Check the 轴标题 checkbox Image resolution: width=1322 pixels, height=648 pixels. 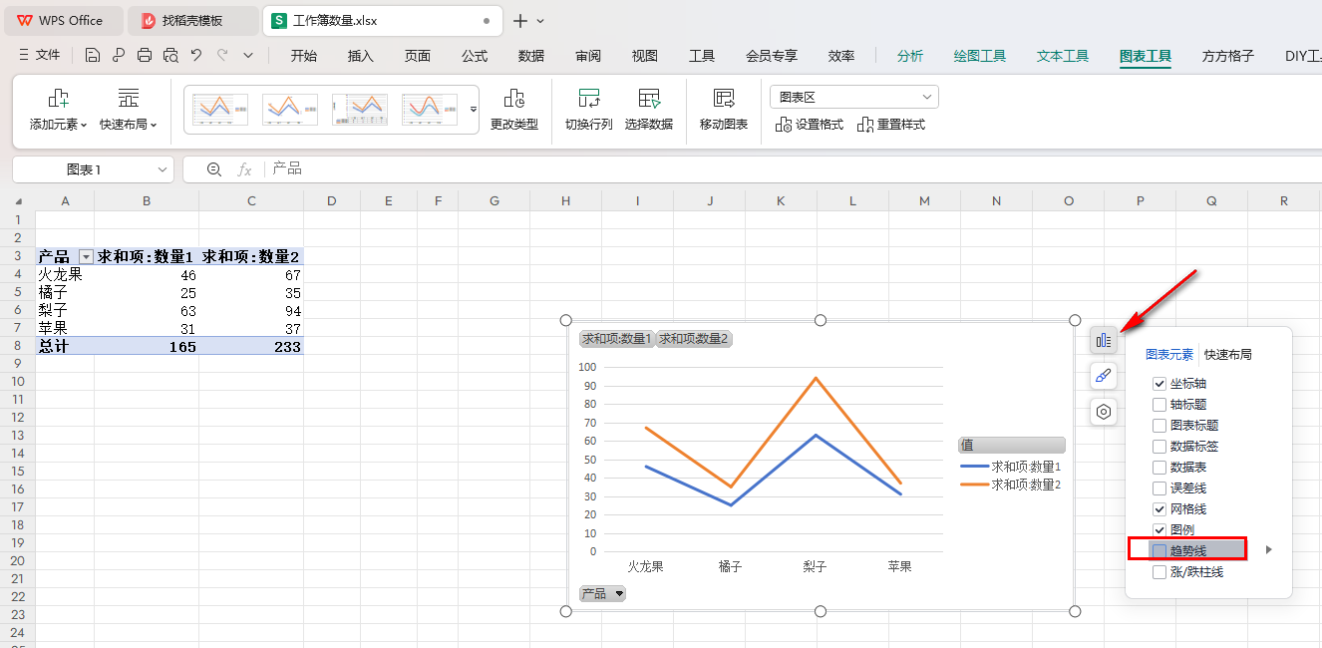(1159, 405)
